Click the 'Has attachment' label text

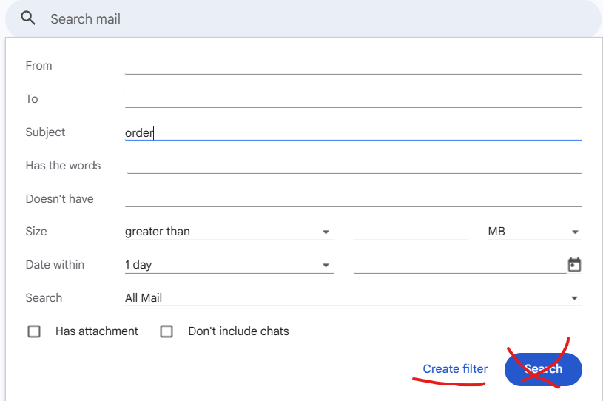pos(97,331)
